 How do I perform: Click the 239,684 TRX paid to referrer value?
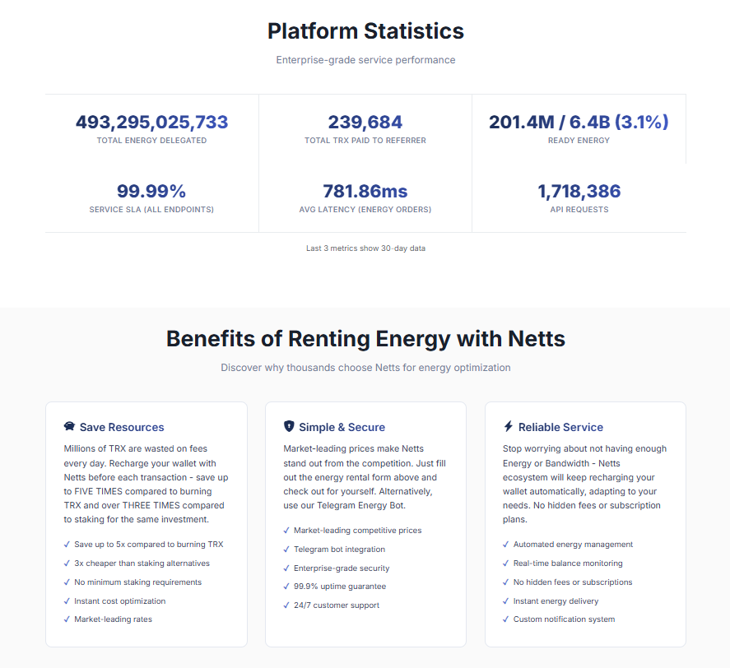point(365,123)
